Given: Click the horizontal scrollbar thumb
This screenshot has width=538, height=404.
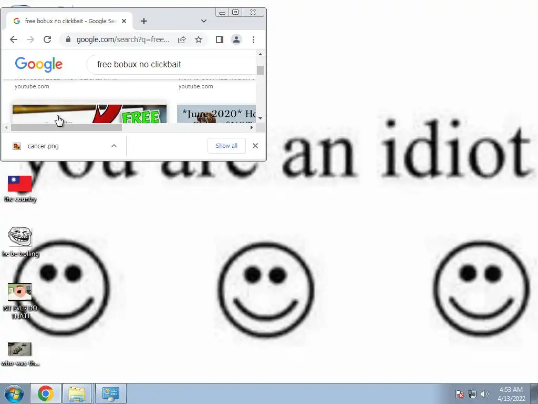Looking at the screenshot, I should 67,127.
